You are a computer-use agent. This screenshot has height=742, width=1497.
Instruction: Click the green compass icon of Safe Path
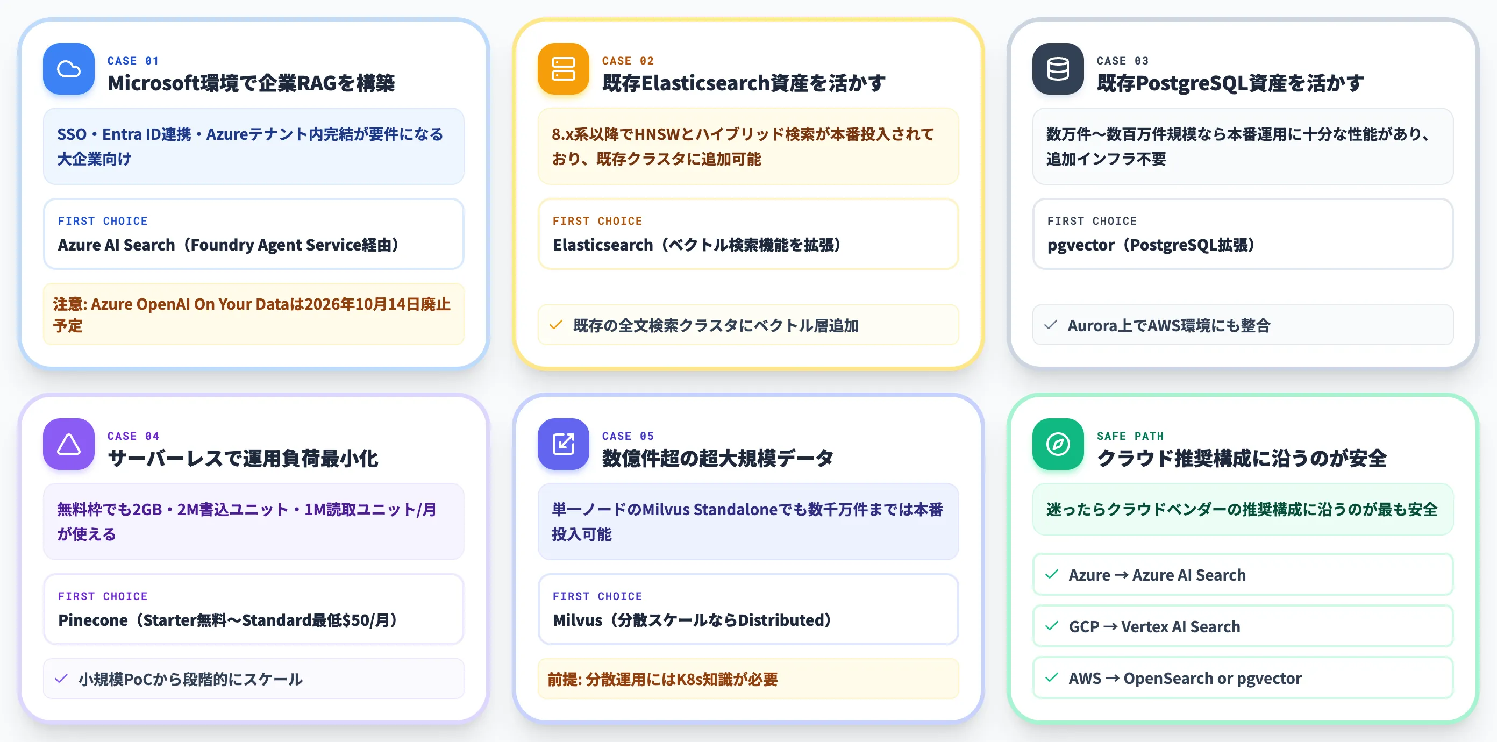click(x=1058, y=444)
